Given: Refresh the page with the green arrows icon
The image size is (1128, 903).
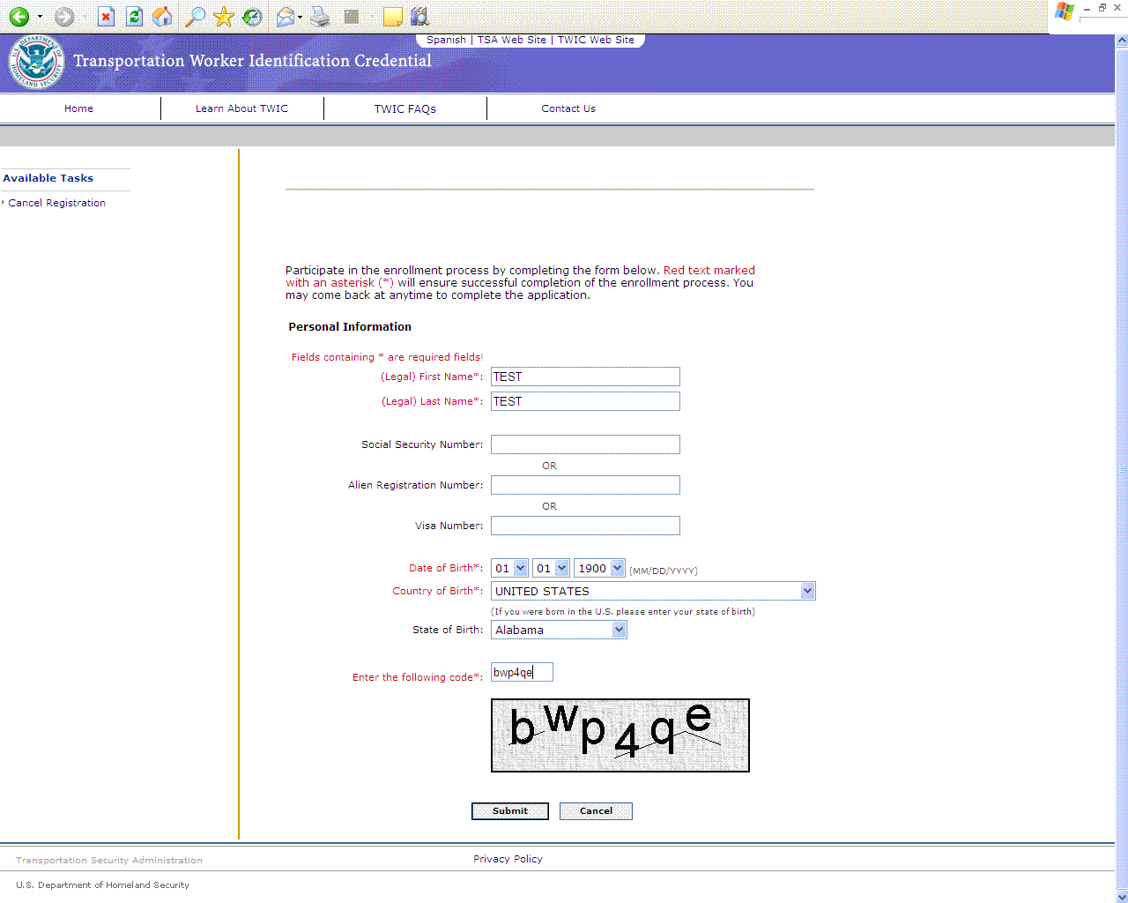Looking at the screenshot, I should [134, 17].
